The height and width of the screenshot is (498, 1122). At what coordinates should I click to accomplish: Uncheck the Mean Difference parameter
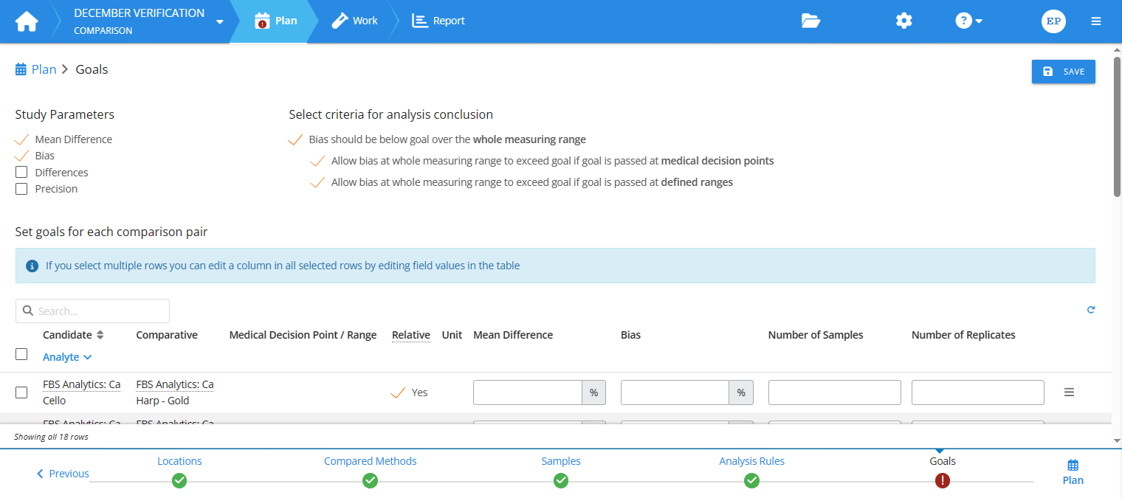pos(22,139)
